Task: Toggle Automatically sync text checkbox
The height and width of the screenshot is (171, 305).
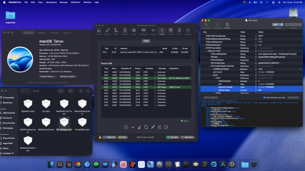Action: click(x=264, y=97)
